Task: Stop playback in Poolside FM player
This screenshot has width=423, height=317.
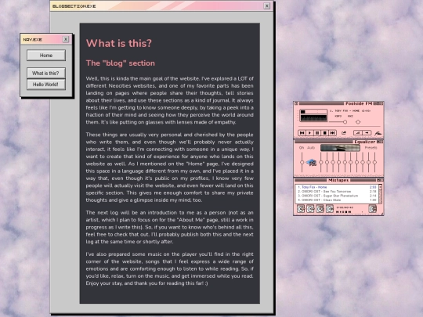Action: pos(325,132)
